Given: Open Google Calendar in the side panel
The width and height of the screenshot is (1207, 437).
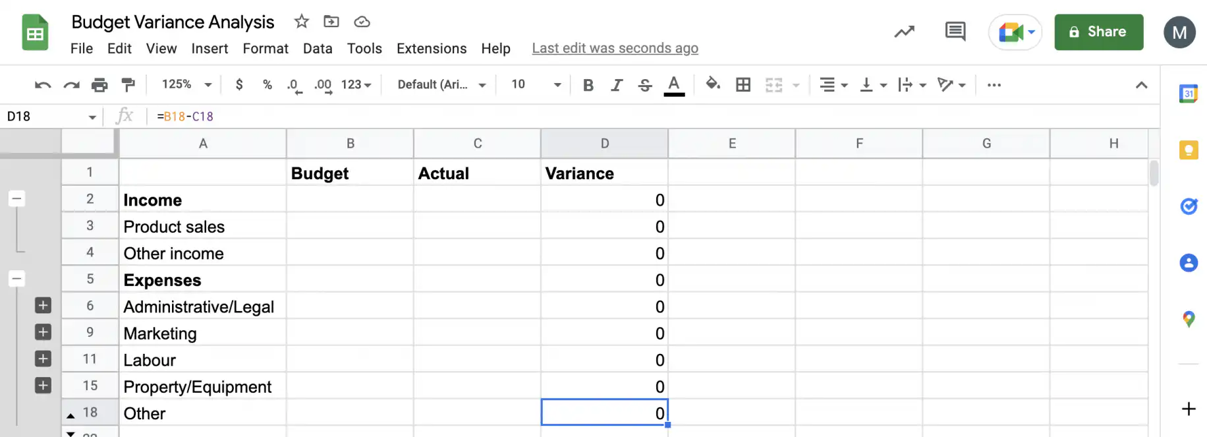Looking at the screenshot, I should (x=1189, y=94).
